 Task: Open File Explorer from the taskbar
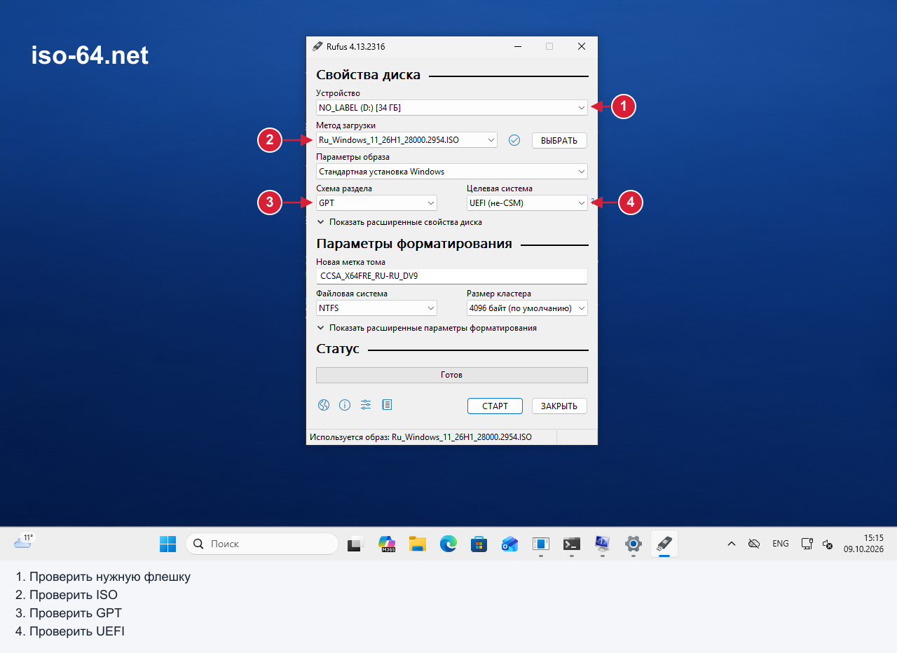[418, 544]
